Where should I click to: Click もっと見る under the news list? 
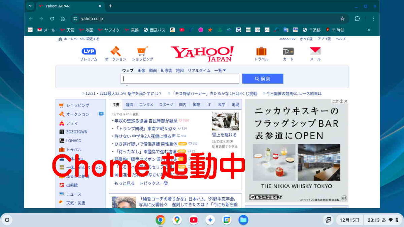(124, 183)
